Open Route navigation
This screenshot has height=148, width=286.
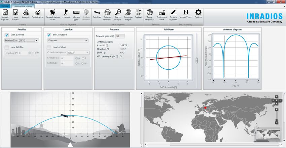[x=150, y=15]
